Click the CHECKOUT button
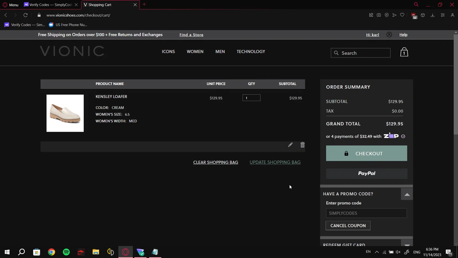 coord(366,153)
